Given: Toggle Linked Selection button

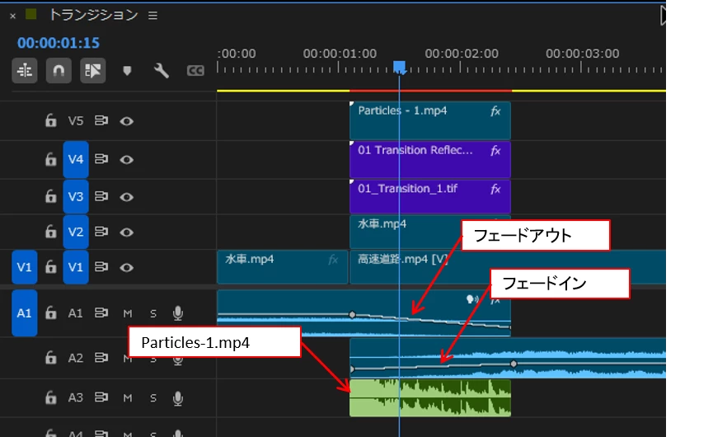Looking at the screenshot, I should 93,70.
